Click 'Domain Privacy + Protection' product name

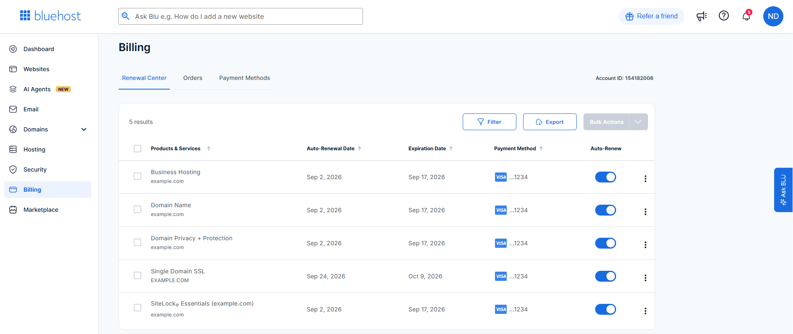[192, 238]
